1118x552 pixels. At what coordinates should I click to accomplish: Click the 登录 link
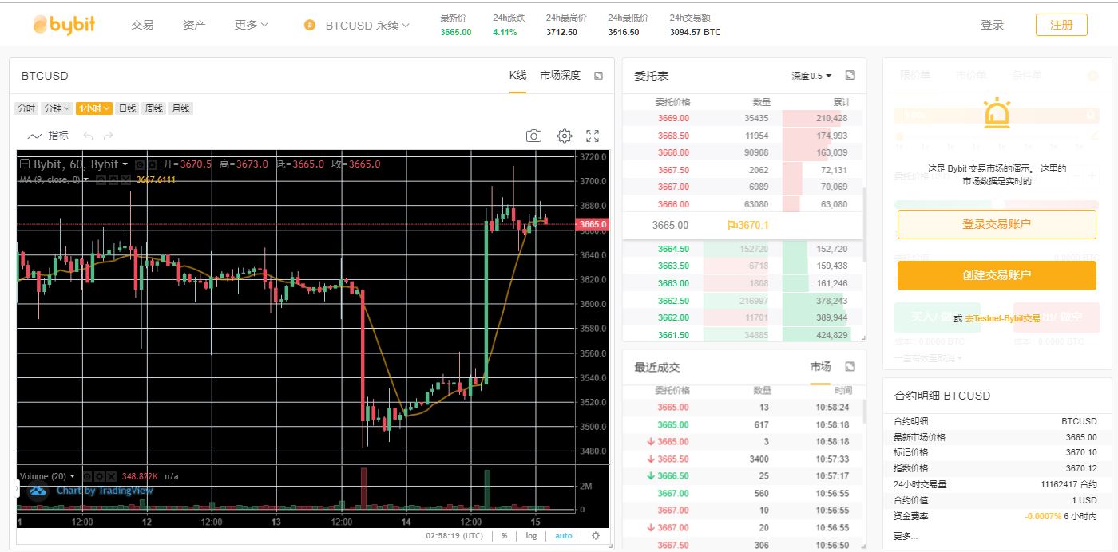coord(992,25)
